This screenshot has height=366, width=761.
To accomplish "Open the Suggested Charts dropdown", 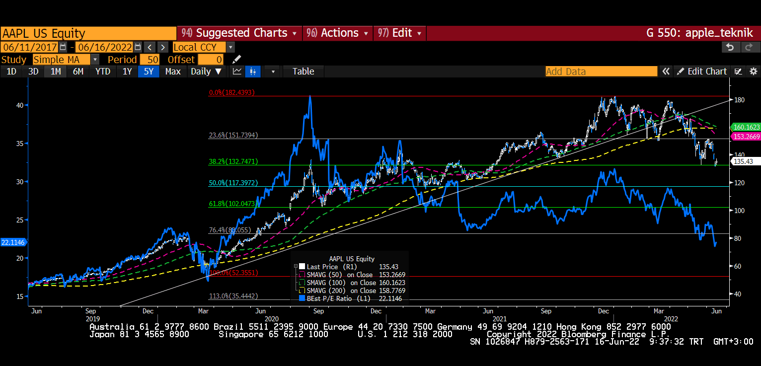I will [x=240, y=33].
